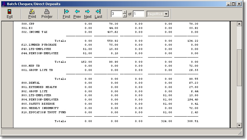The width and height of the screenshot is (247, 140).
Task: Select row 901.EXTENDED HEALTH
Action: [x=39, y=87]
